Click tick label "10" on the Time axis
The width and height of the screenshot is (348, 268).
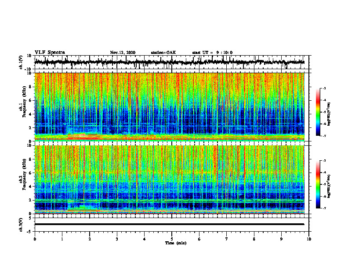point(309,239)
